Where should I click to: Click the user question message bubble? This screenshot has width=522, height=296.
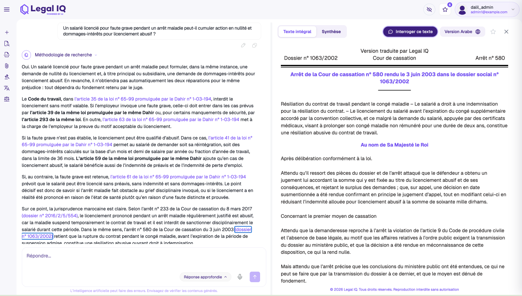click(x=159, y=31)
